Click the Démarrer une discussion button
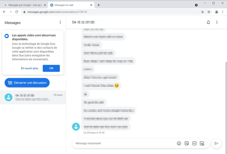 tap(27, 83)
